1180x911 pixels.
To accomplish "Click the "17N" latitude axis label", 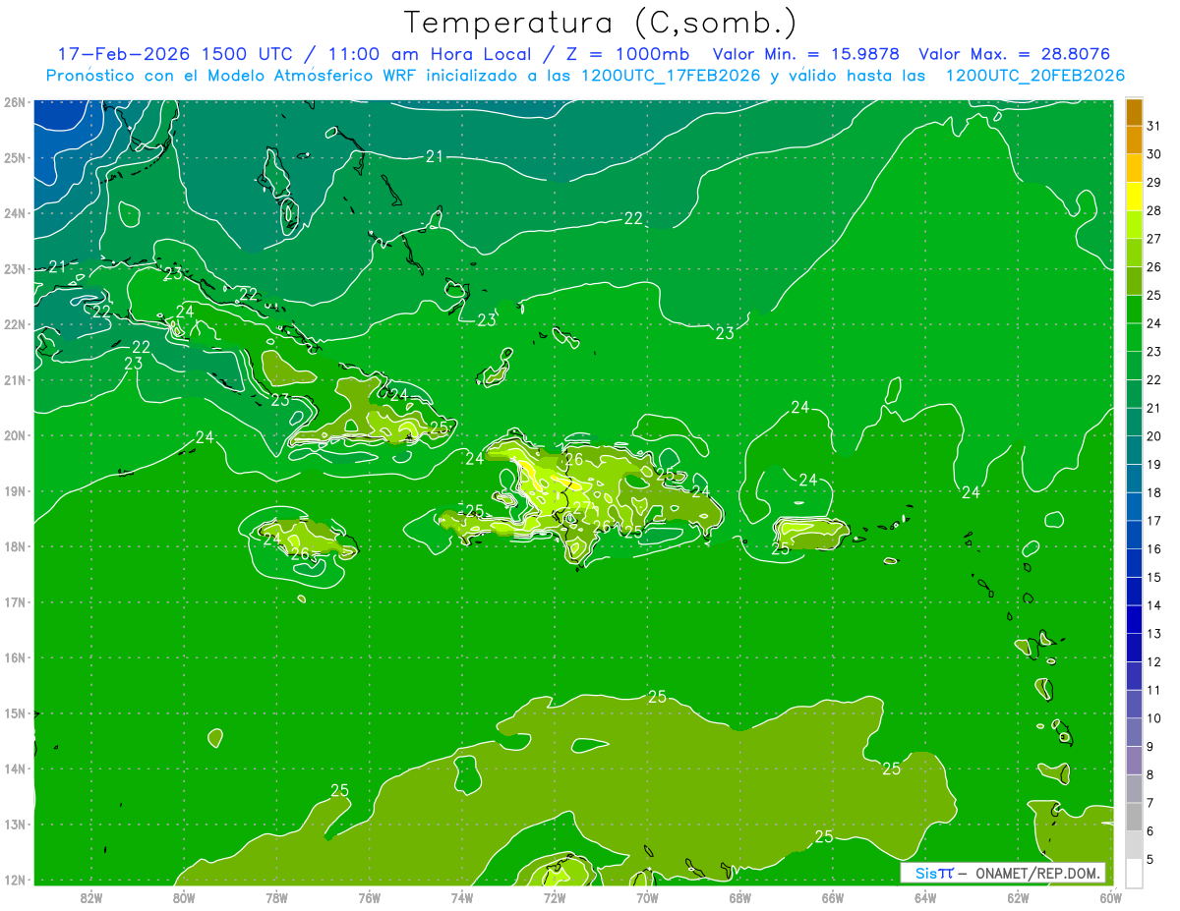I will [x=14, y=601].
